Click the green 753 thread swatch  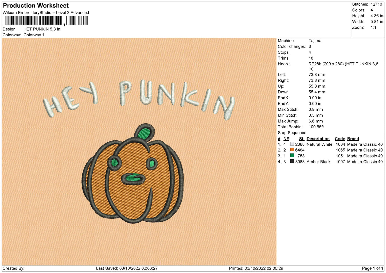[292, 156]
